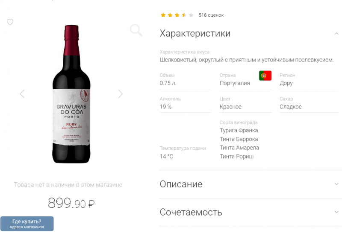Click the magnifier zoom icon on the photo
The image size is (342, 239).
click(136, 30)
